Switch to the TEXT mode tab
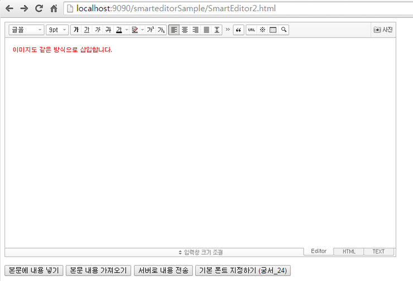 tap(378, 251)
